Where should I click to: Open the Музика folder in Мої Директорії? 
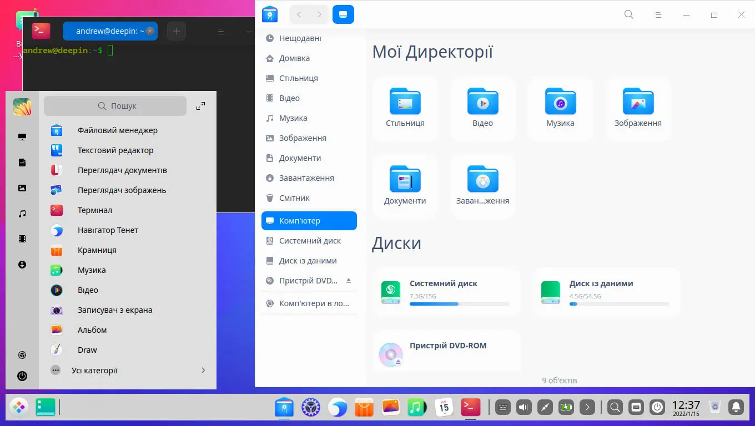[561, 108]
